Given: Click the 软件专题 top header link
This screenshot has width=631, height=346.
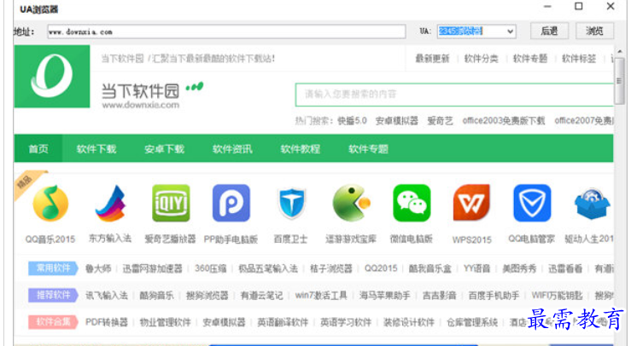Looking at the screenshot, I should [530, 59].
